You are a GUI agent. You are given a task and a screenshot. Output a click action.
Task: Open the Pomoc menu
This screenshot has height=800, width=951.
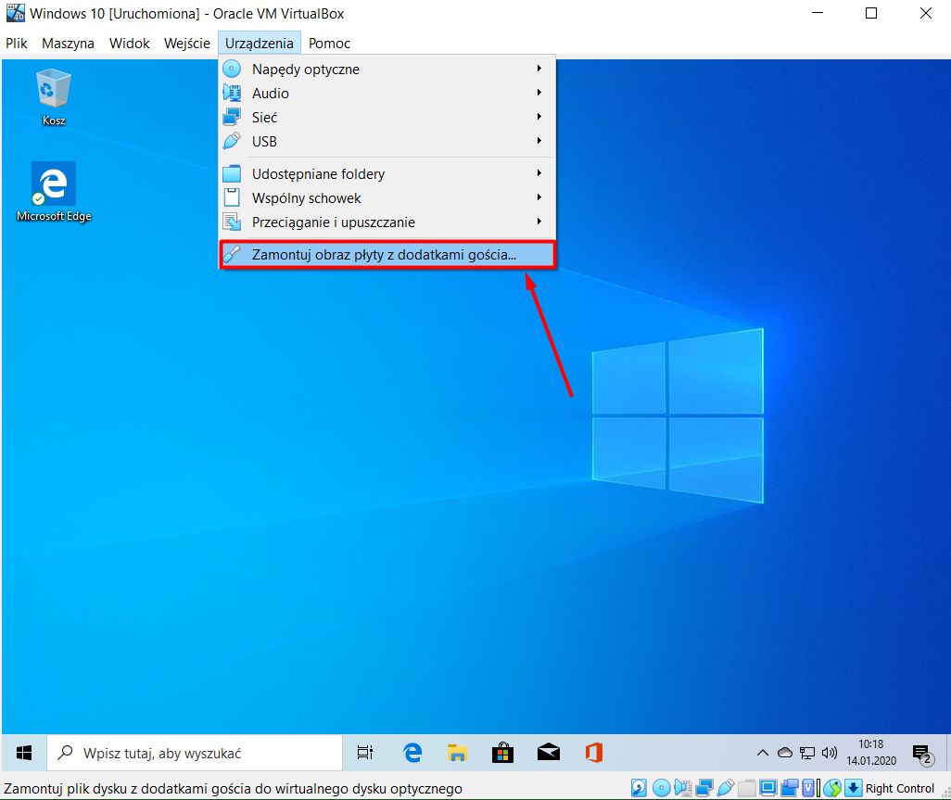(329, 43)
